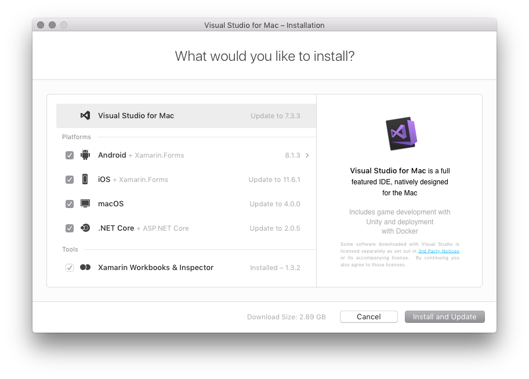Click the 'Update to 7.3.3' text

tap(276, 116)
